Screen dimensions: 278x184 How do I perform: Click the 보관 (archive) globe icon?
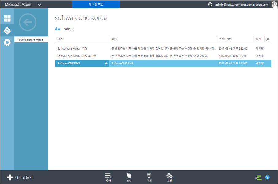[169, 177]
